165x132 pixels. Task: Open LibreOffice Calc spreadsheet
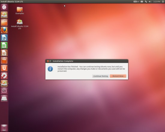point(4,45)
